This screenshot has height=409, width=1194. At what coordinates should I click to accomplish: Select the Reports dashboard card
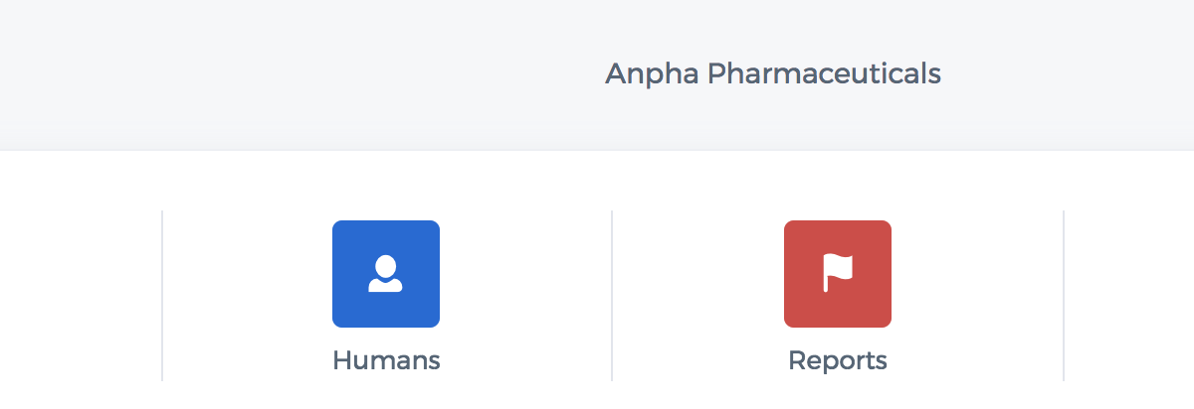pos(838,296)
